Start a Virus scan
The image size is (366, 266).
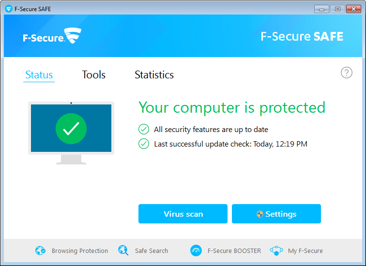point(183,214)
